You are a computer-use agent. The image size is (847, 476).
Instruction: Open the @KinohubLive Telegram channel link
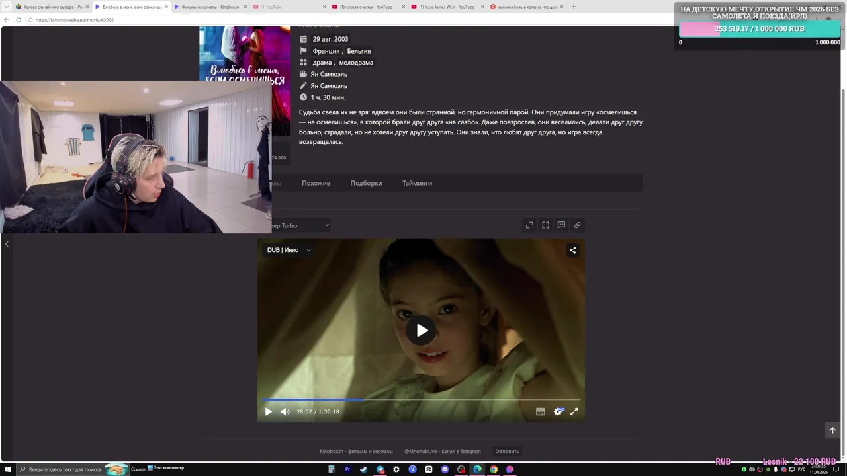click(443, 451)
